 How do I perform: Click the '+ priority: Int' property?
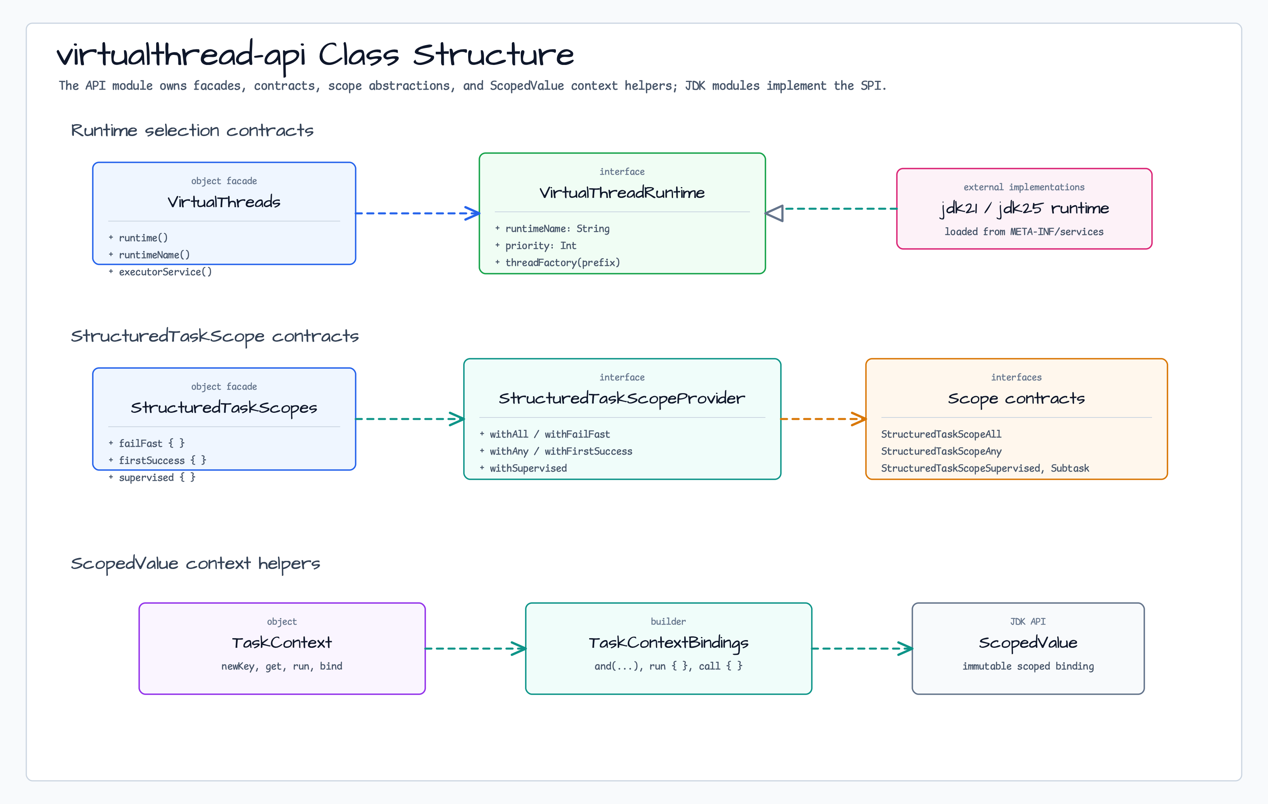pyautogui.click(x=535, y=245)
